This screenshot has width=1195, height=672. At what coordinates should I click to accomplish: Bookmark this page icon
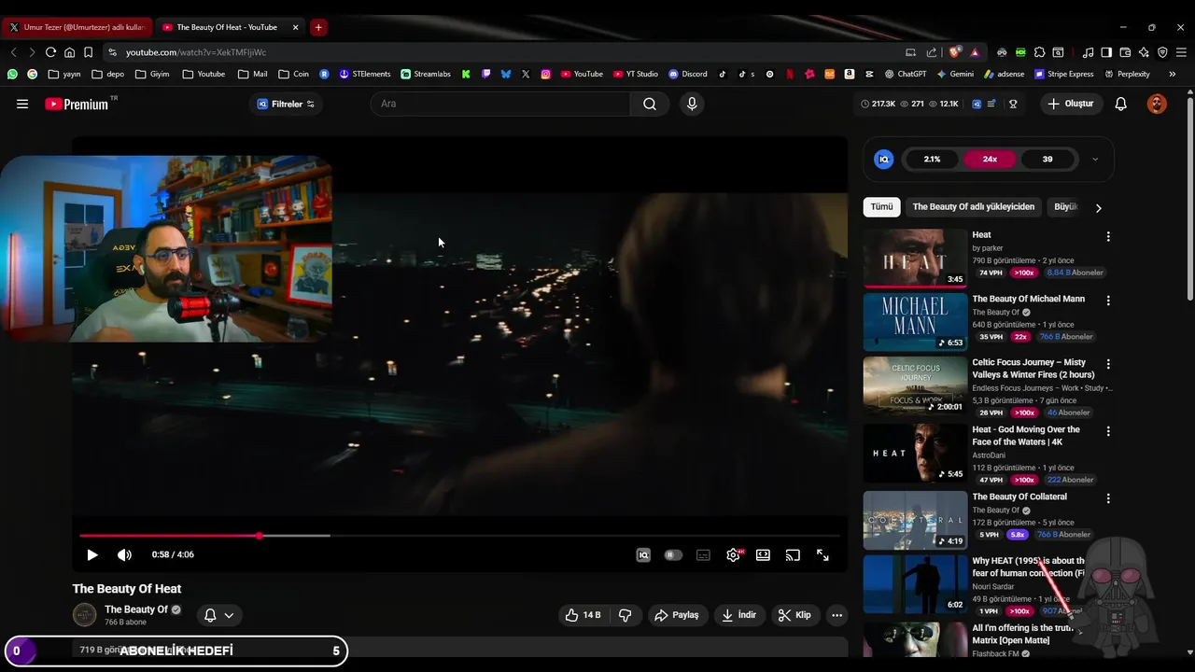pyautogui.click(x=88, y=52)
